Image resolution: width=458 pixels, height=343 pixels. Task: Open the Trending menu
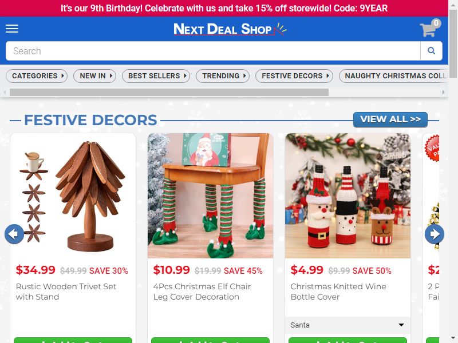click(223, 76)
